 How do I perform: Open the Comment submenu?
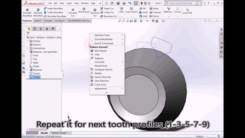pos(107,62)
